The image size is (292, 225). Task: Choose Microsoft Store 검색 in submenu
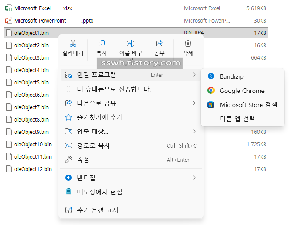(x=242, y=105)
